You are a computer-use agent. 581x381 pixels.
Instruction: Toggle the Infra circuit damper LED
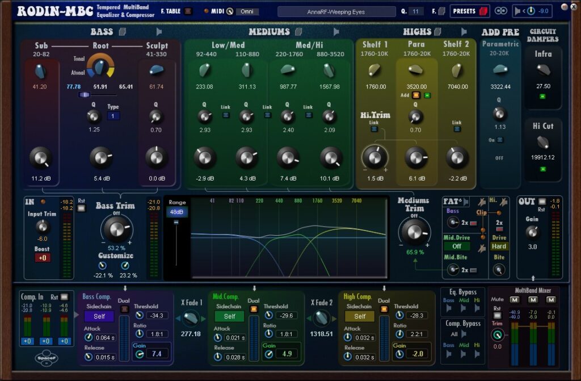[543, 96]
